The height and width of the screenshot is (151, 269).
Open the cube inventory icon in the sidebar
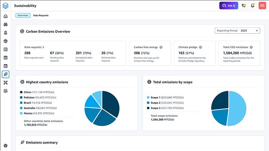(5, 41)
